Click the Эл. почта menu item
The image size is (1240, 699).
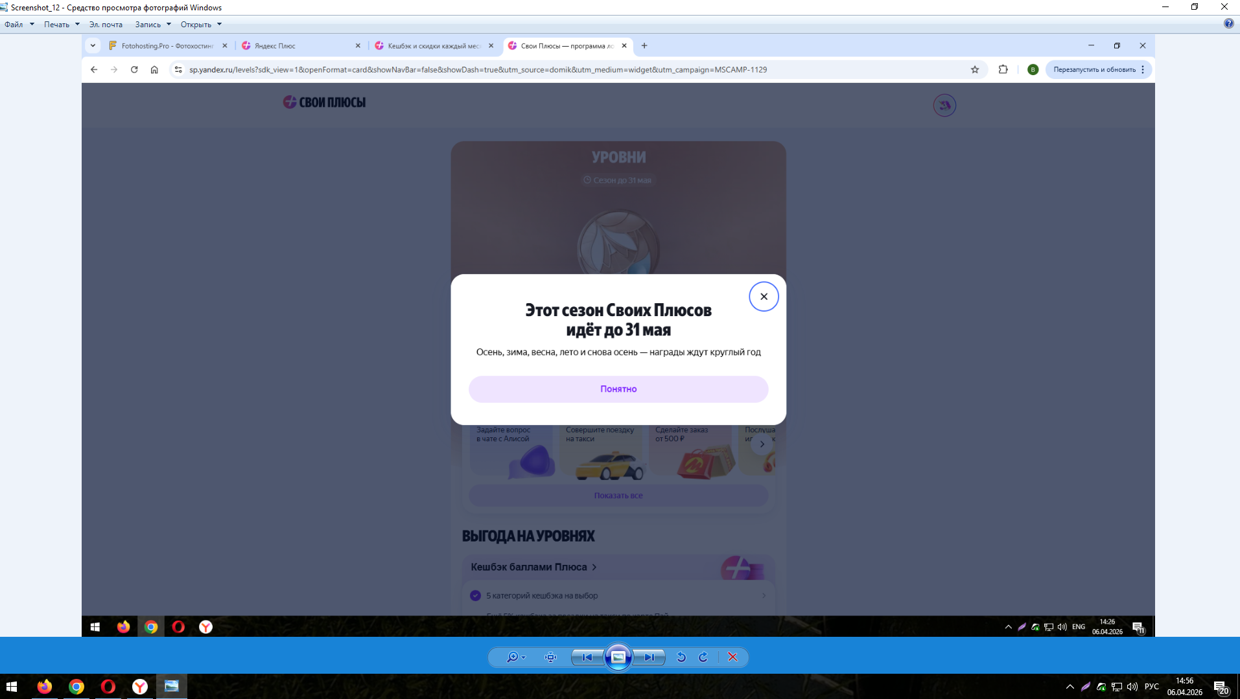click(x=106, y=25)
